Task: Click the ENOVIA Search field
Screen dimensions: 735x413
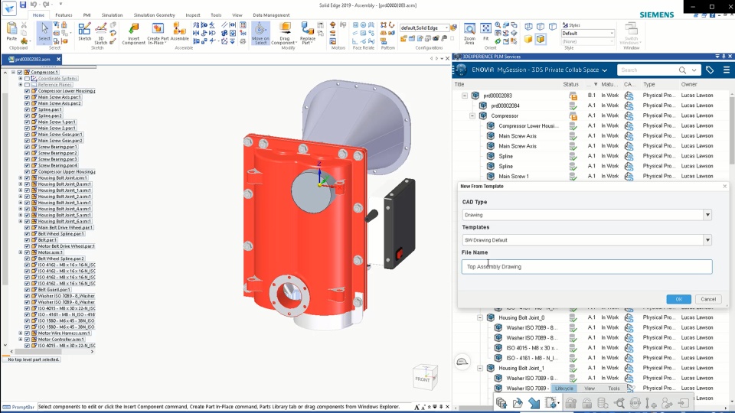Action: pos(648,70)
